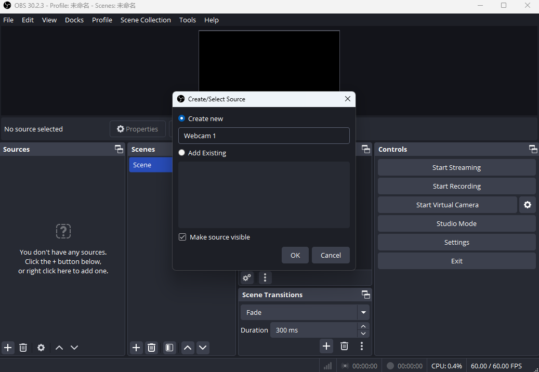Move scene down with Scenes down arrow
Viewport: 539px width, 372px height.
point(203,348)
